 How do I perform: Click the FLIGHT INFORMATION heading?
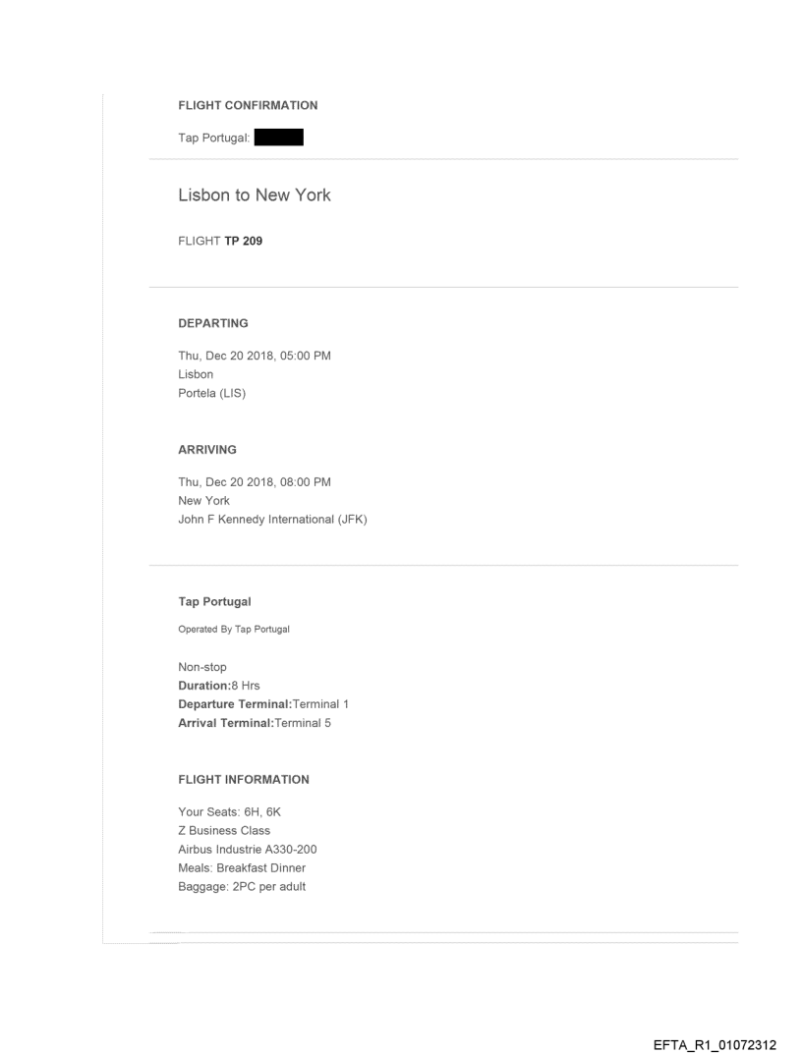point(244,779)
